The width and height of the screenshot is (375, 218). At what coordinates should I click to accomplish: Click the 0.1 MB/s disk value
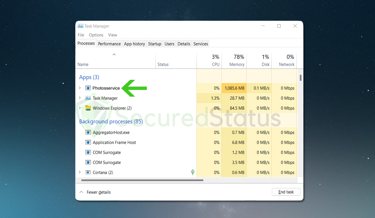[x=261, y=88]
